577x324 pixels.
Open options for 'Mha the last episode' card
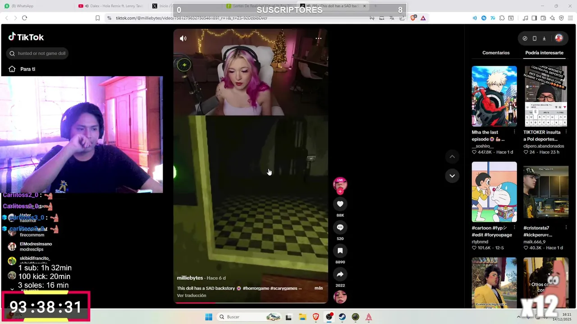pyautogui.click(x=514, y=132)
